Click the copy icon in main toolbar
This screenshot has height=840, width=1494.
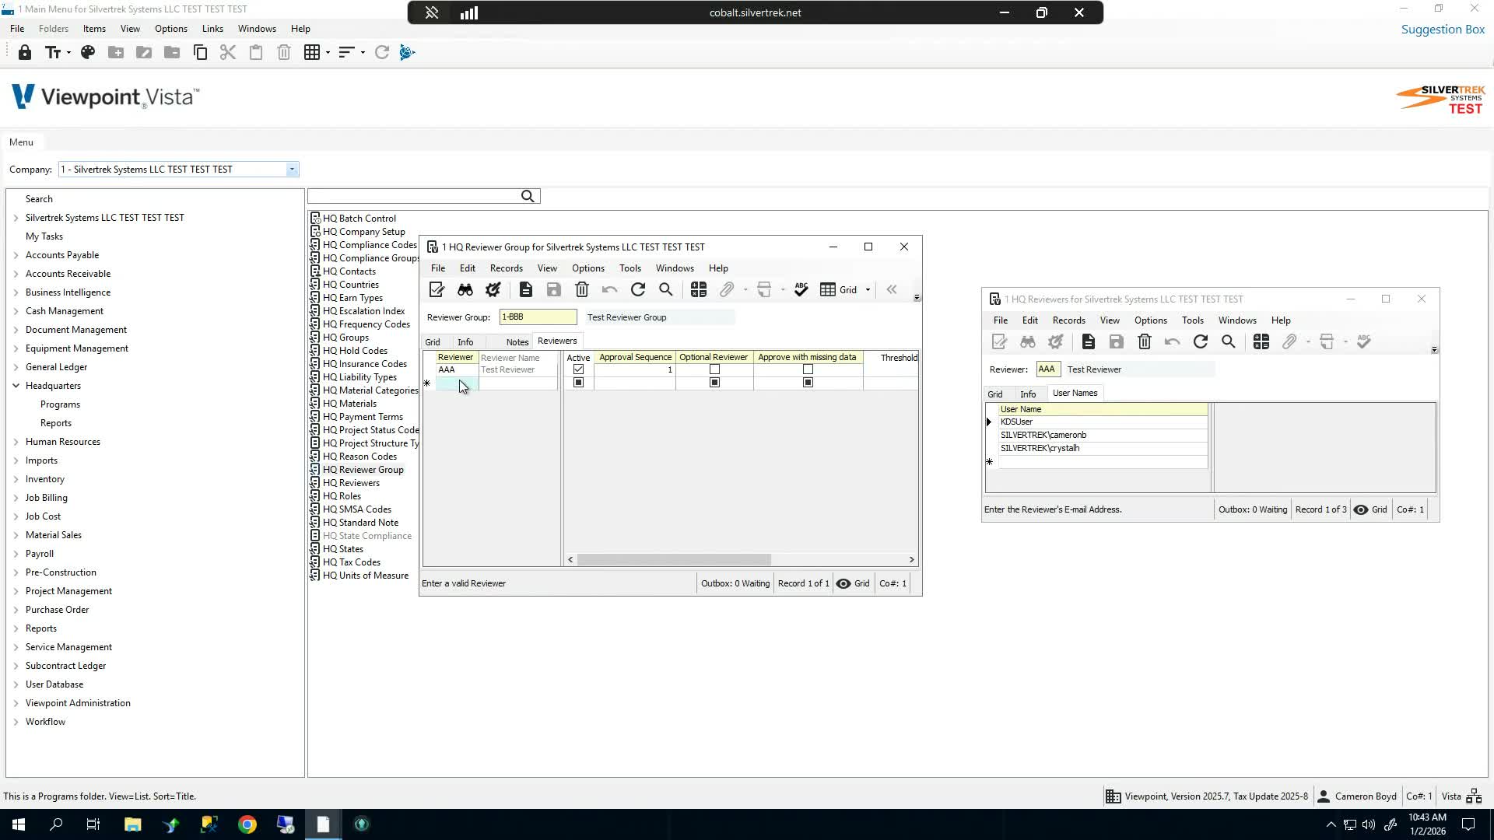point(200,53)
